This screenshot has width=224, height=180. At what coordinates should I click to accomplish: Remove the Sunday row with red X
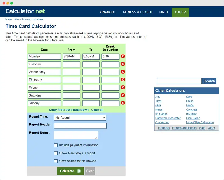pyautogui.click(x=123, y=103)
